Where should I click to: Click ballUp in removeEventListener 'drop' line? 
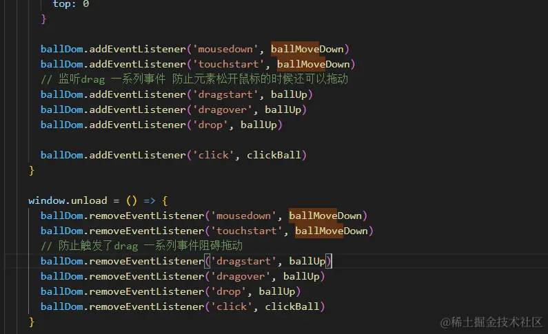click(277, 291)
